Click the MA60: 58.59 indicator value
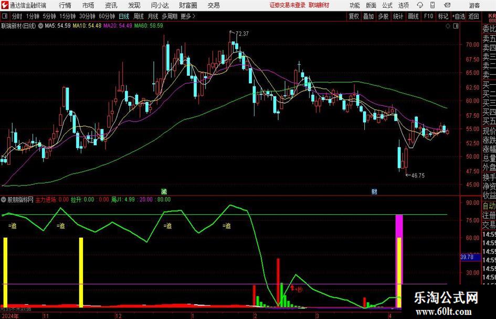Image resolution: width=496 pixels, height=319 pixels. [149, 26]
